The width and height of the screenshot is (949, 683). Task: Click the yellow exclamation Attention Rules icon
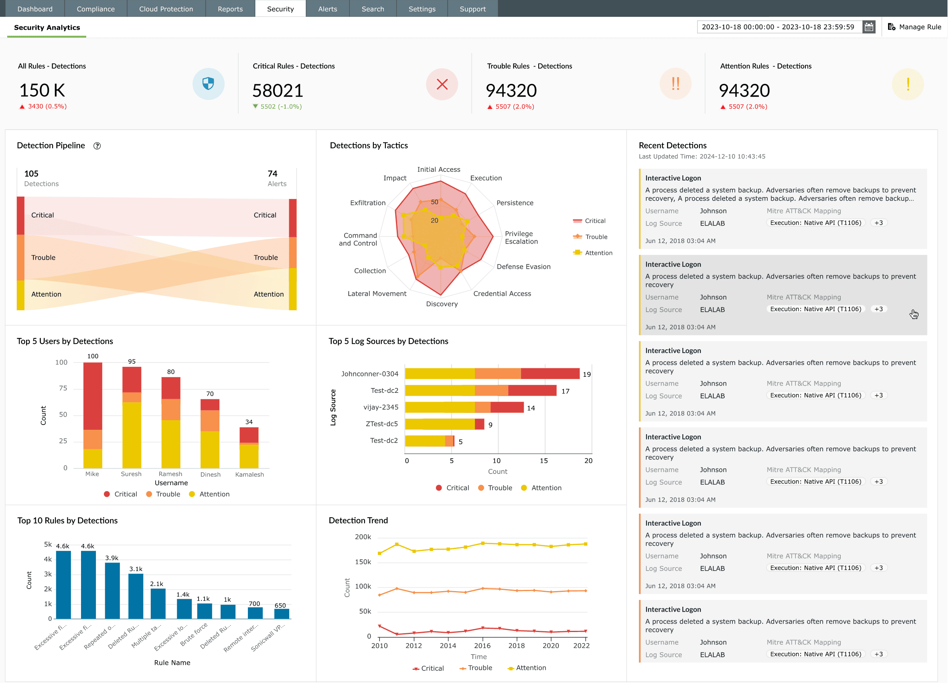[908, 84]
